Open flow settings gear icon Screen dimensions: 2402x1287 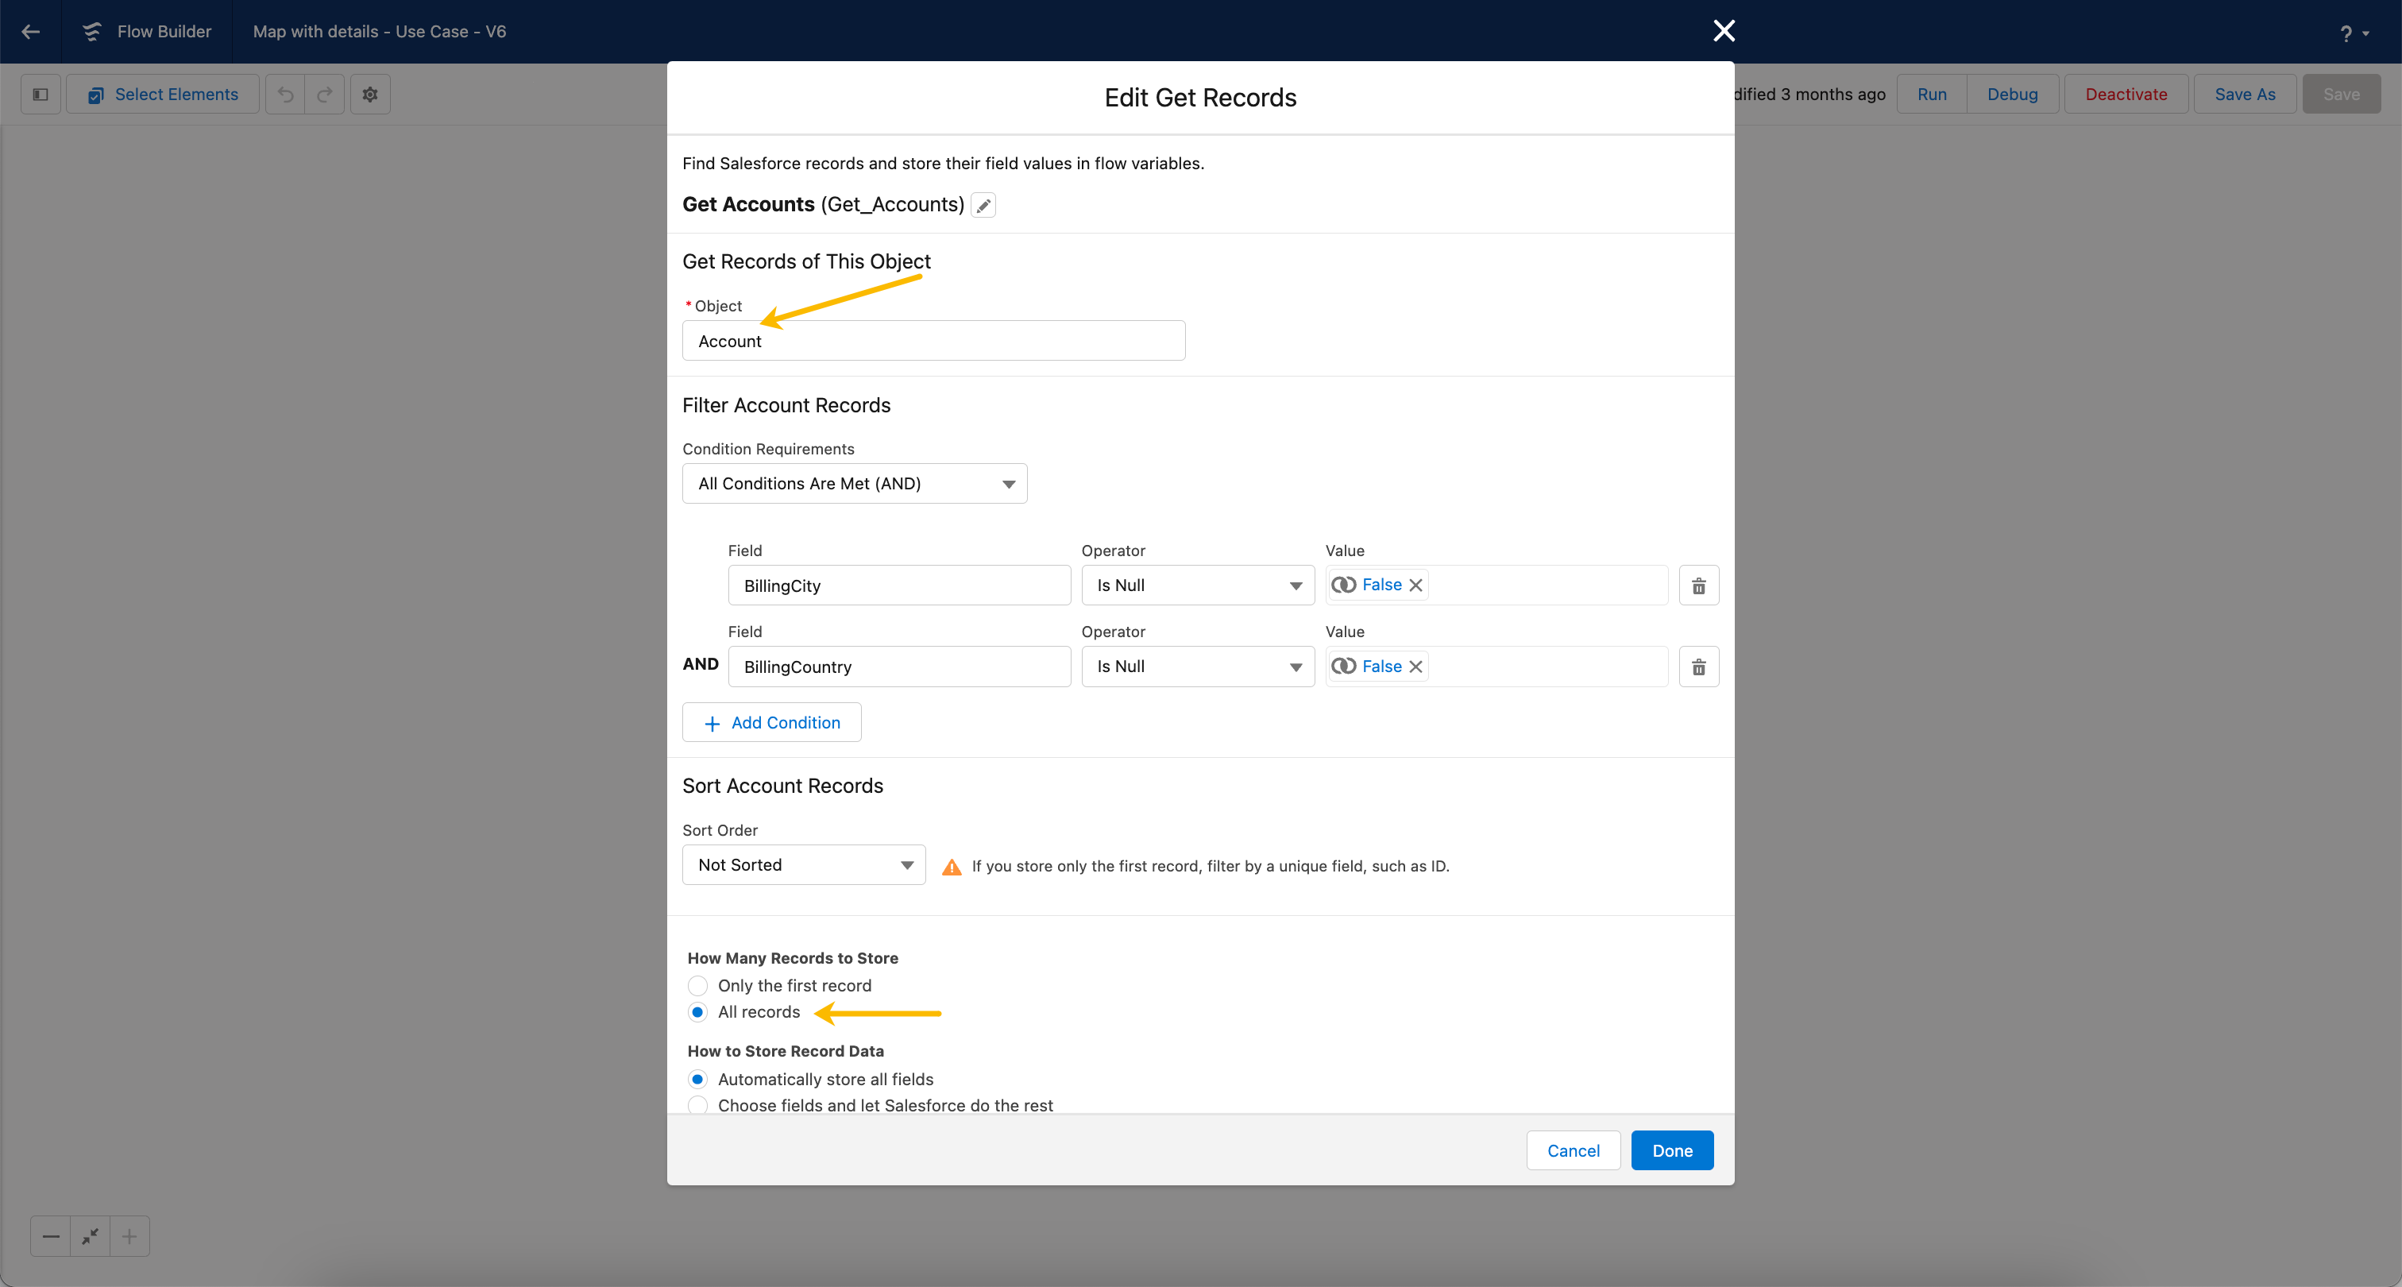tap(370, 95)
